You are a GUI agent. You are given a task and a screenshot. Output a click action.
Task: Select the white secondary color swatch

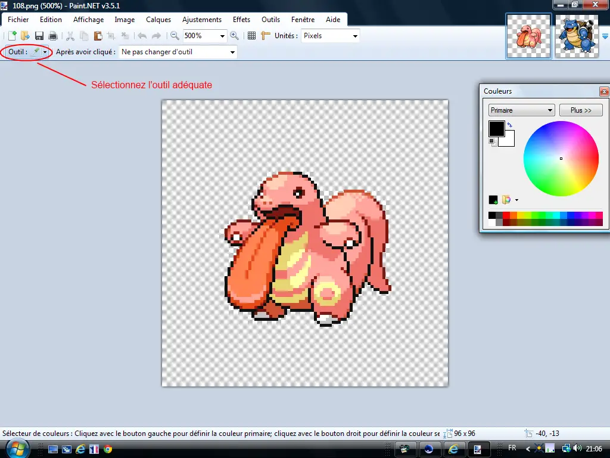[x=510, y=141]
